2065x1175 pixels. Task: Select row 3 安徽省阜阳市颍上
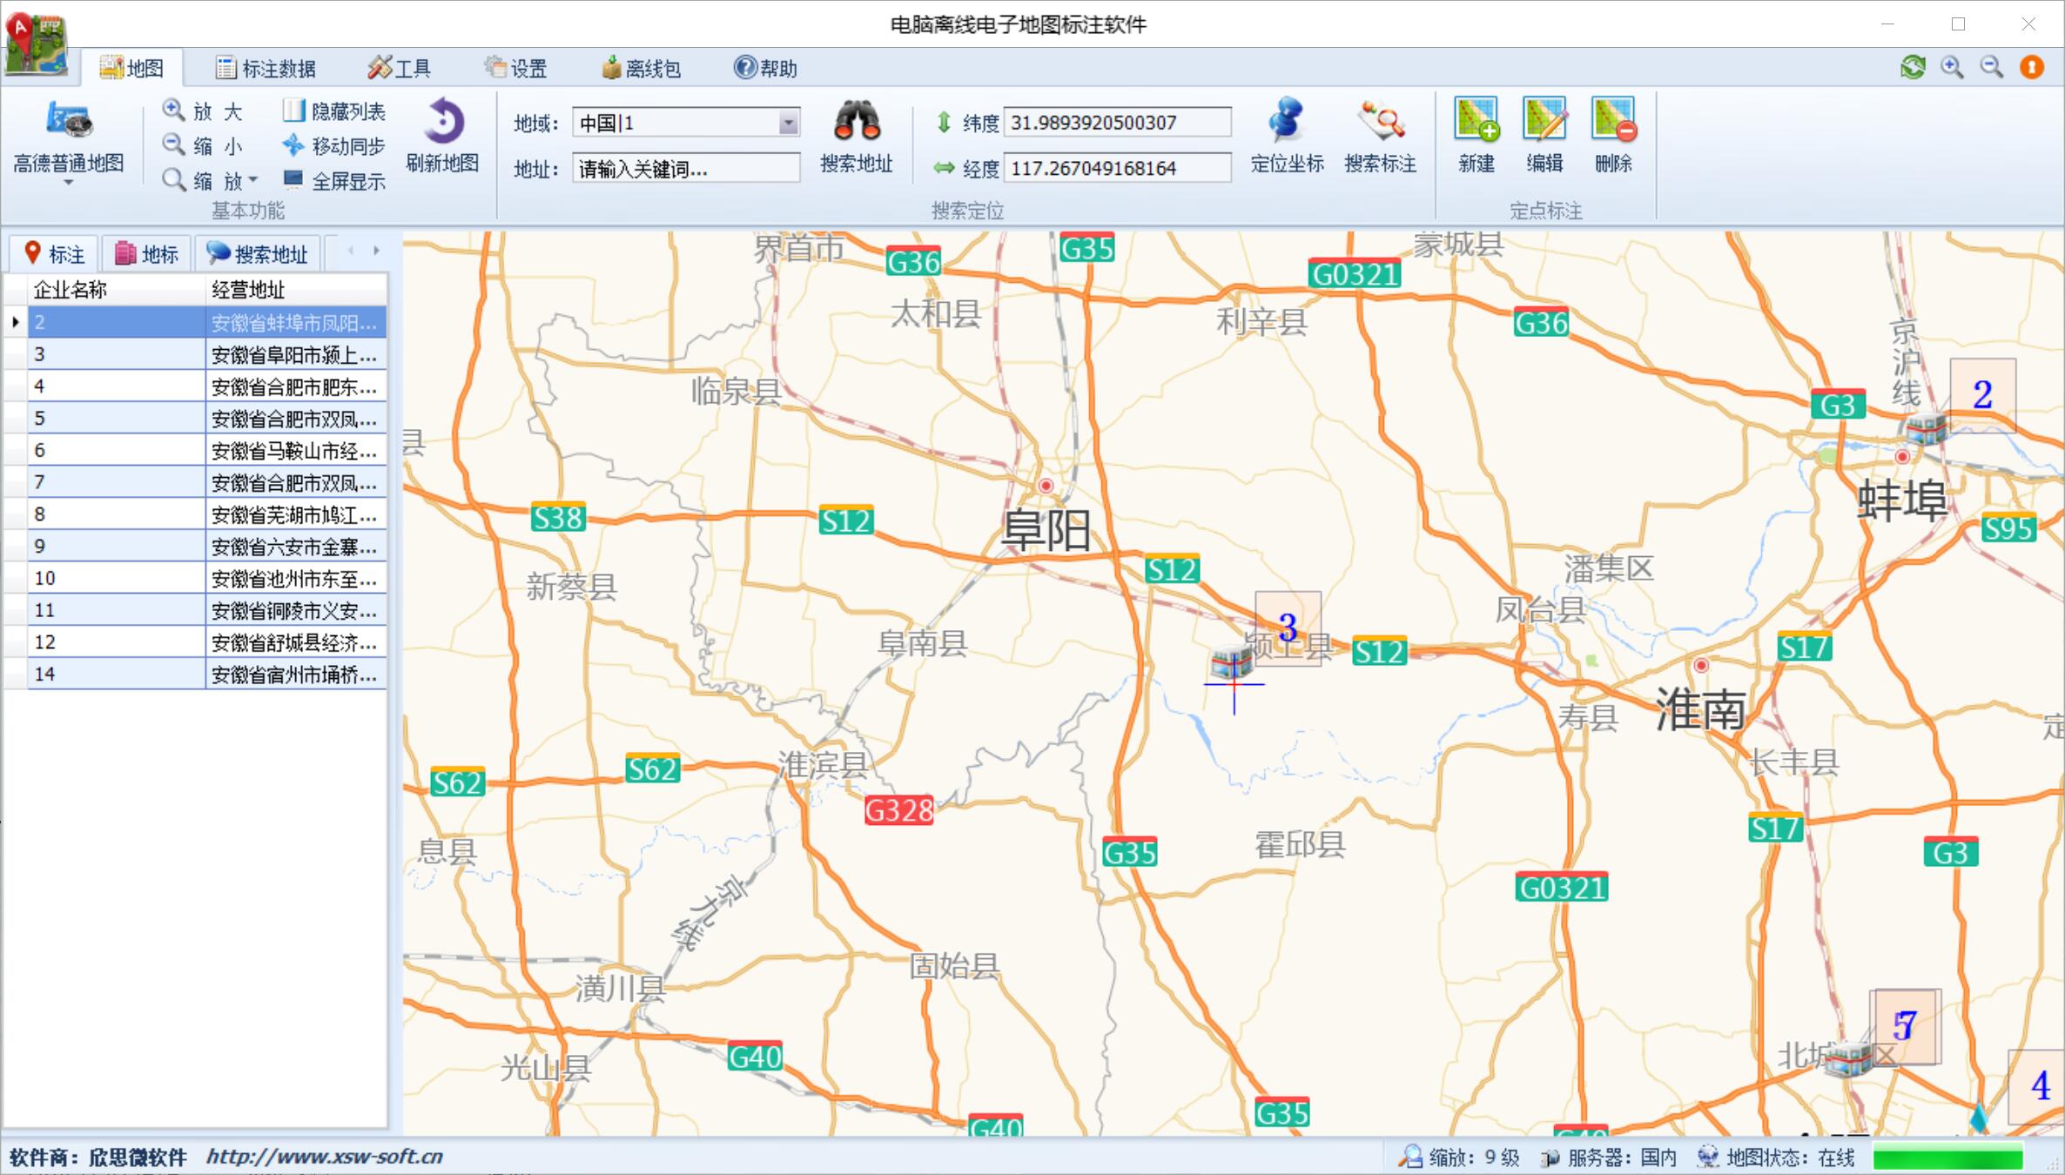(207, 354)
